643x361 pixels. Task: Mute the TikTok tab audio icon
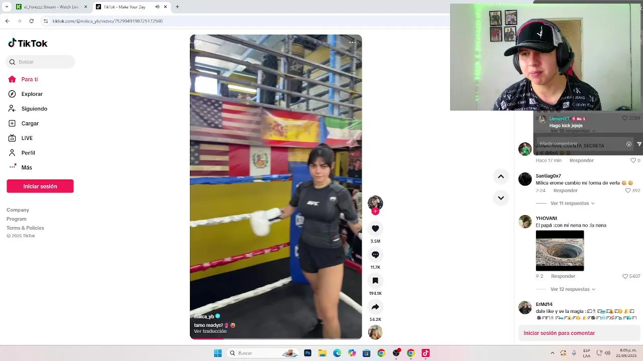point(157,7)
